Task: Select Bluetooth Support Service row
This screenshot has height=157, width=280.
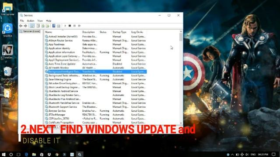Action: point(95,107)
